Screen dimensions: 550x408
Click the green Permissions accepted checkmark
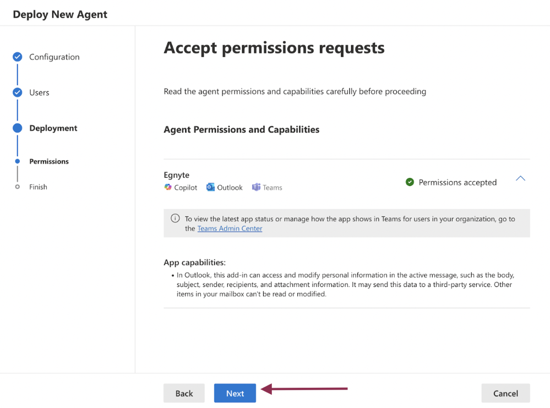pos(410,182)
